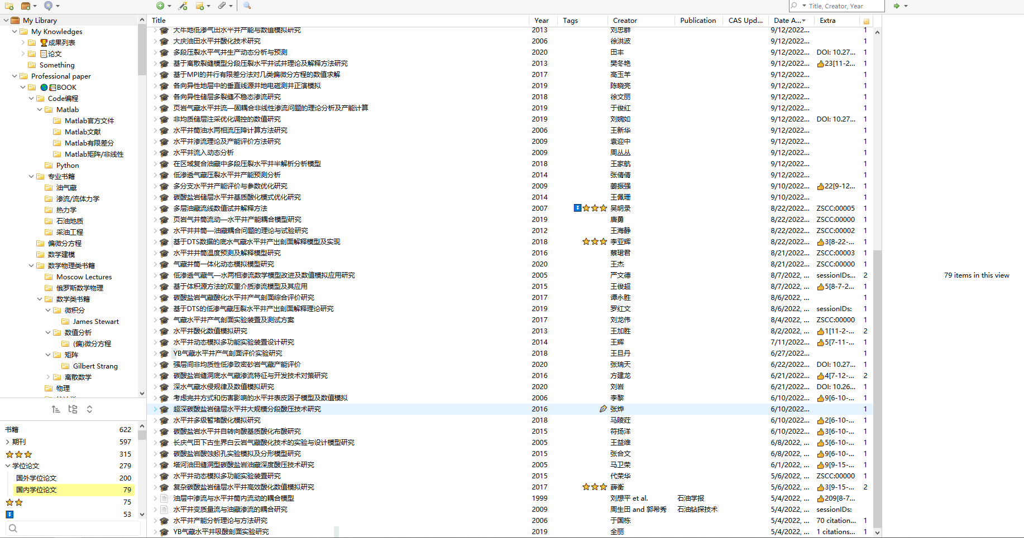Select the Gilbert Strang collection

pos(95,366)
